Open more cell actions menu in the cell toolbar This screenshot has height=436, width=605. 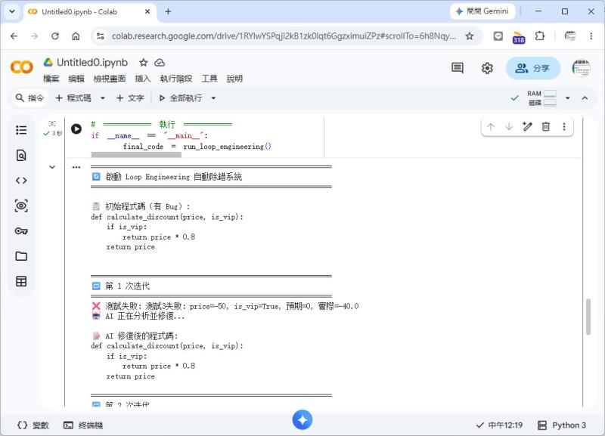pos(564,127)
